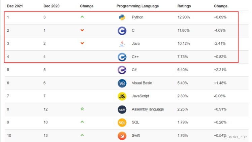The width and height of the screenshot is (252, 142).
Task: Click the JavaScript JS icon
Action: (x=122, y=96)
